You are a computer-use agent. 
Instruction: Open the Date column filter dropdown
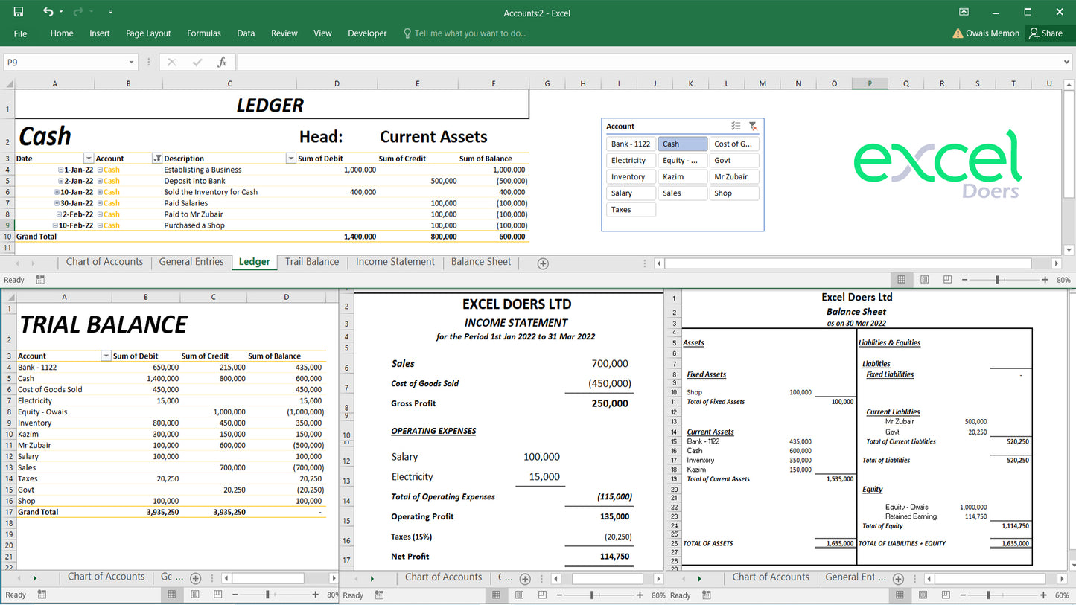(89, 159)
